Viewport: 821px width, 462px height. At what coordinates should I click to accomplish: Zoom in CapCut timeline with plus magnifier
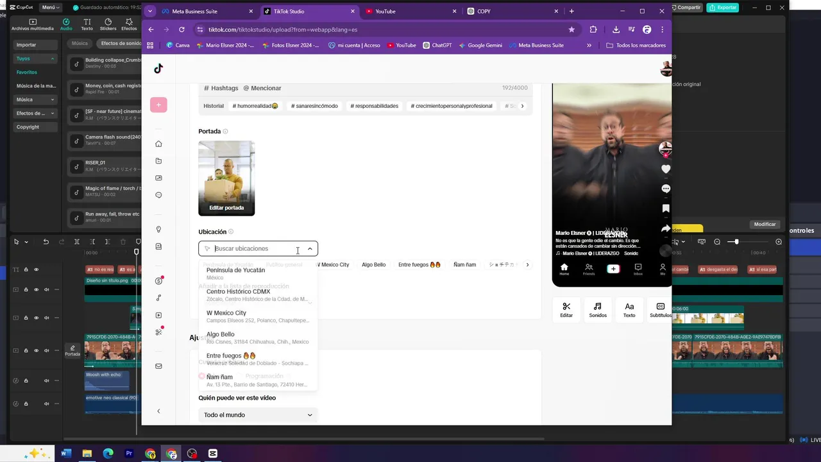pos(779,242)
